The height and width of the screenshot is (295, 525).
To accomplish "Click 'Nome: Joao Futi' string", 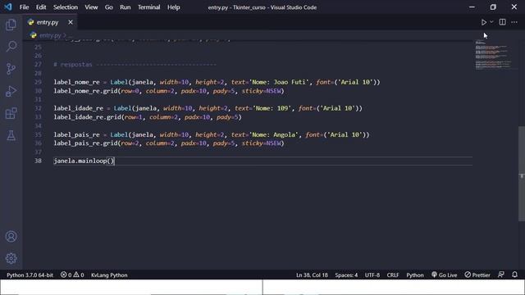I will tap(279, 82).
